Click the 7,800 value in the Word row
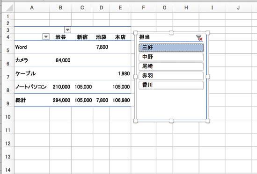 coord(102,47)
